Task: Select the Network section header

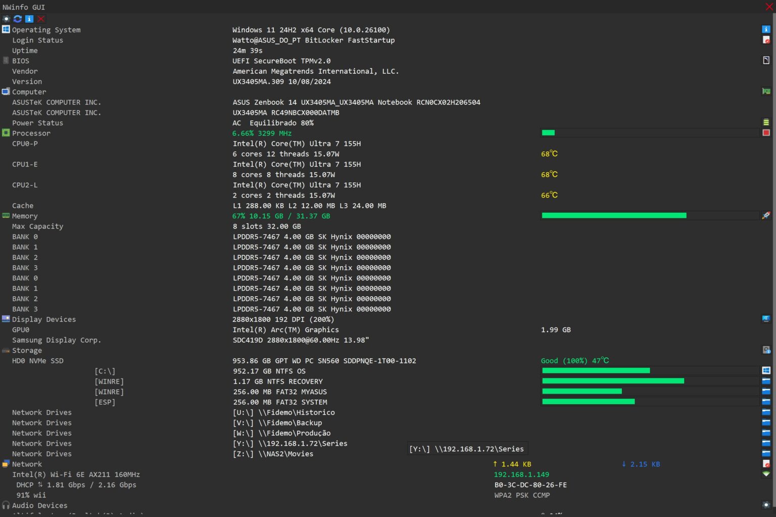Action: (27, 464)
